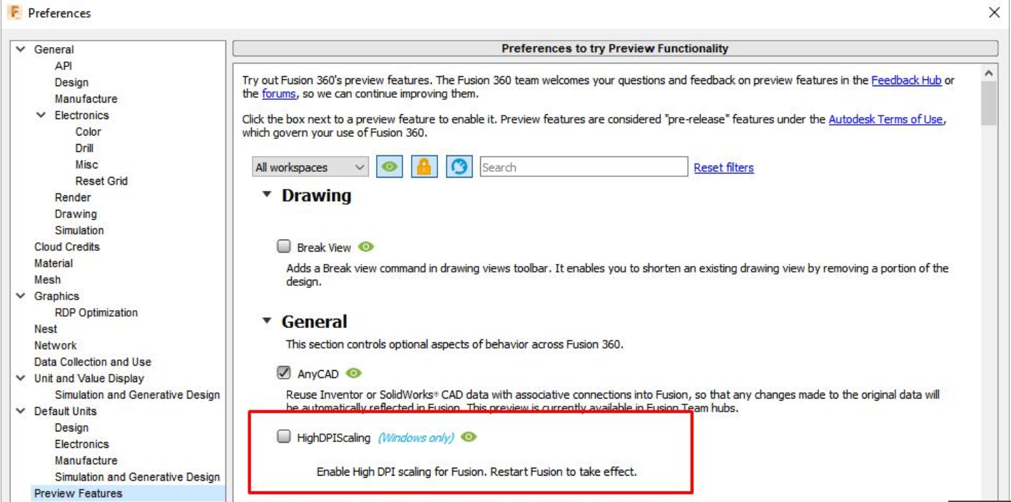1011x502 pixels.
Task: Open the All workspaces dropdown
Action: [x=310, y=168]
